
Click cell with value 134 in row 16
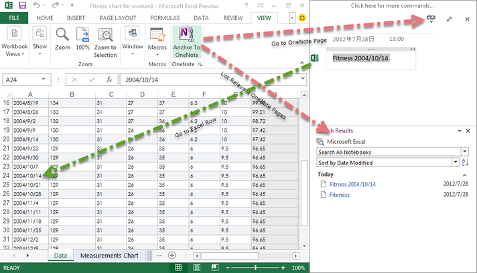[72, 103]
